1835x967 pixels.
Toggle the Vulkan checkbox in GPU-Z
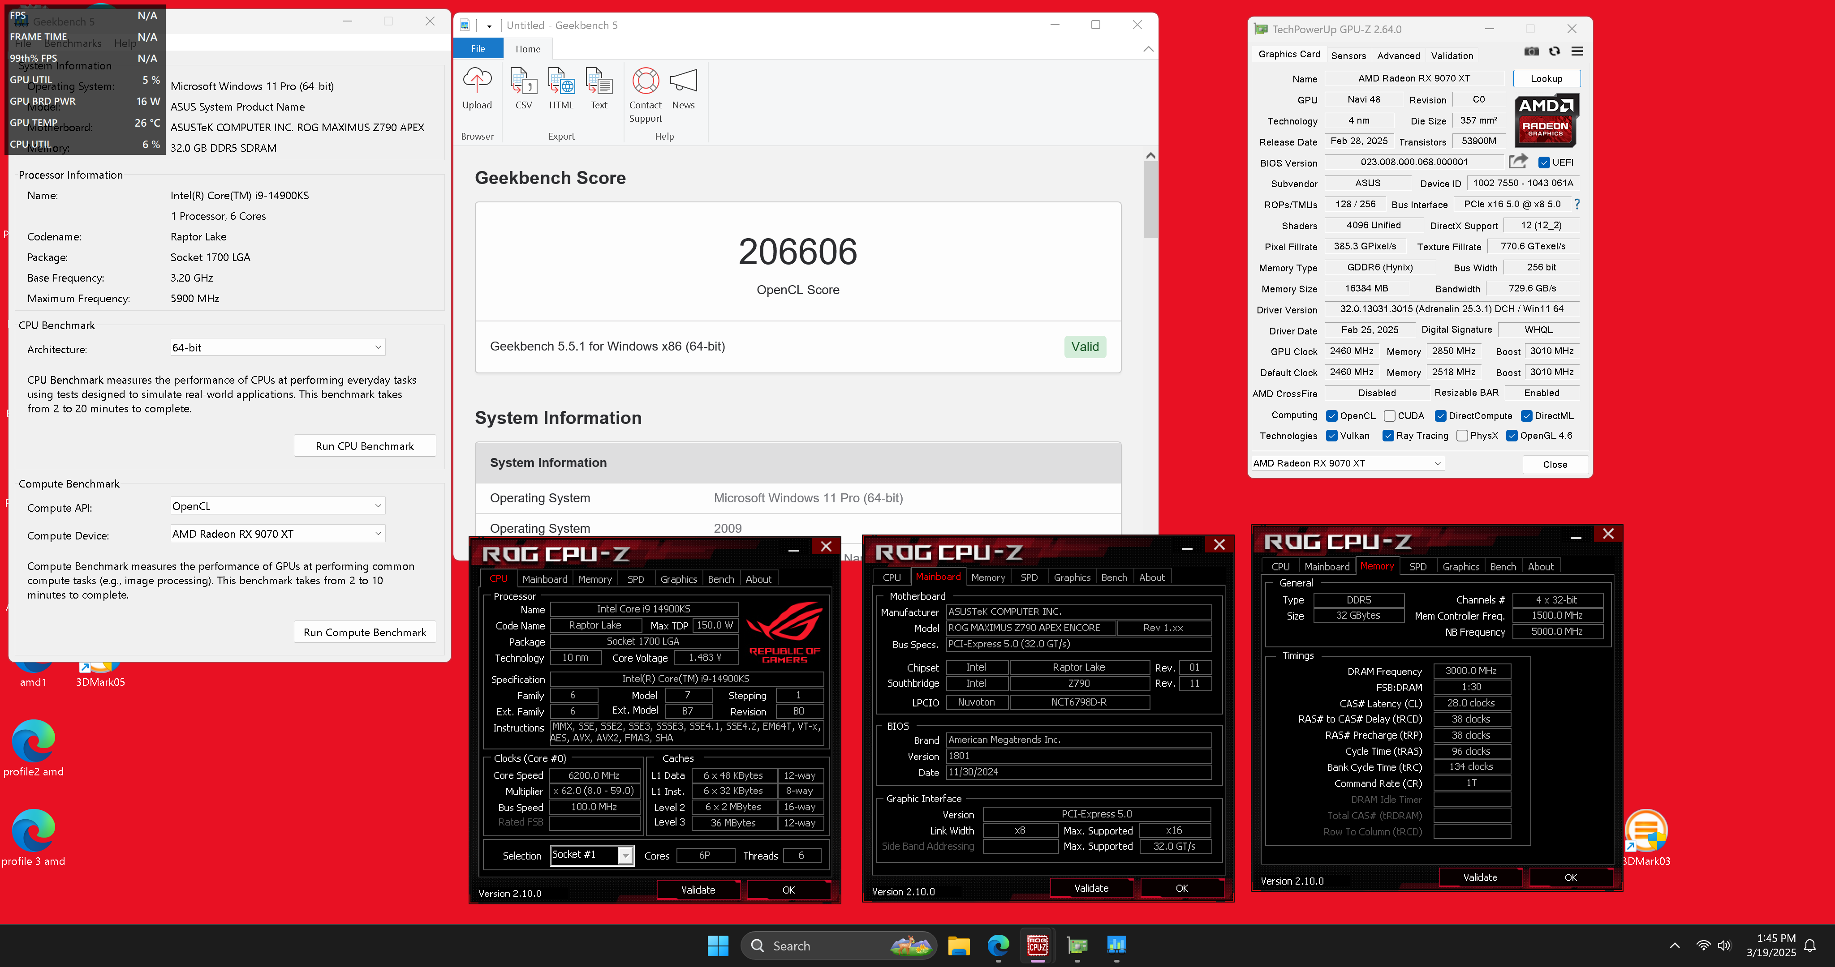click(1331, 436)
